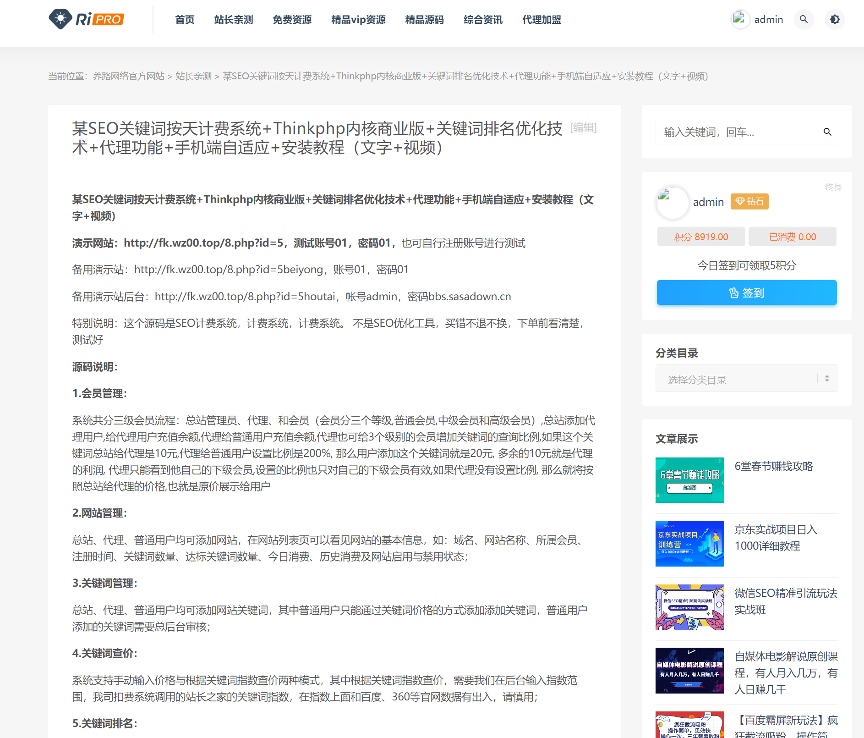Open the 京东实战项目 article thumbnail
864x738 pixels.
(x=689, y=544)
